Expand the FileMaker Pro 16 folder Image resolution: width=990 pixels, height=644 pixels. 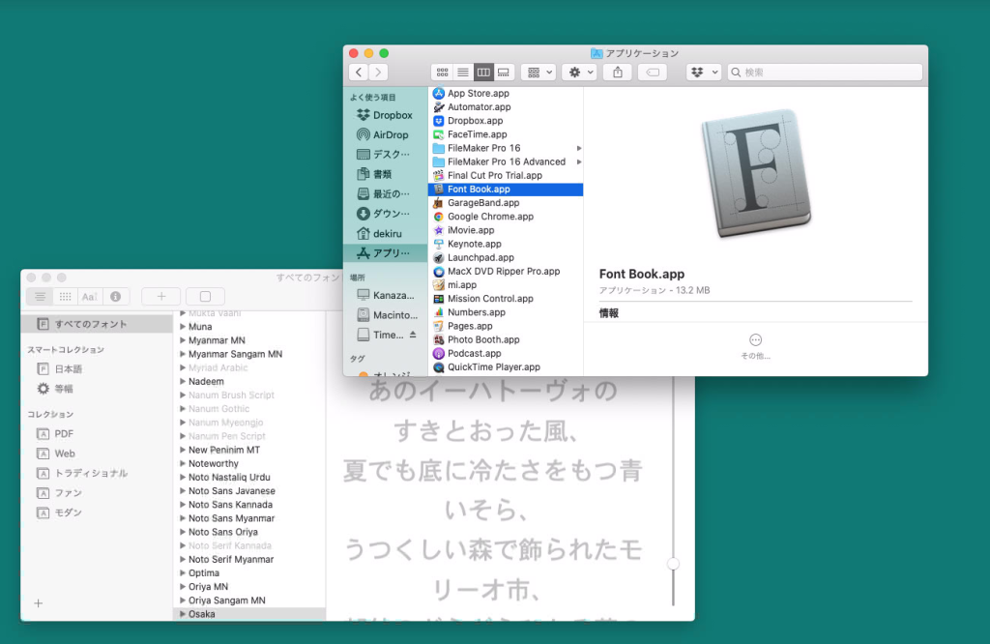pos(579,148)
